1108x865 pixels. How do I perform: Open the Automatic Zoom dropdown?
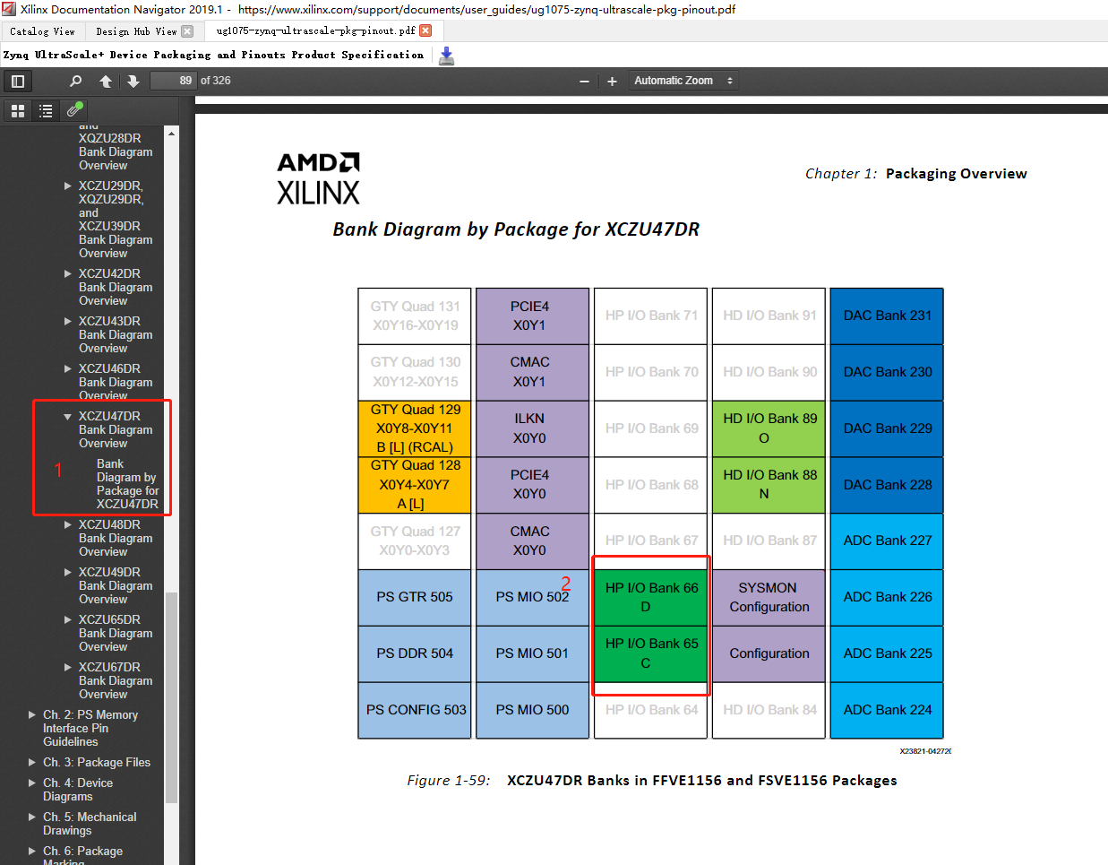pos(683,81)
